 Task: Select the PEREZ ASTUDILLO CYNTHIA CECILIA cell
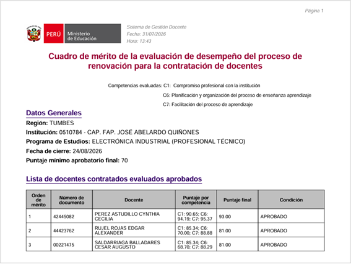[134, 216]
